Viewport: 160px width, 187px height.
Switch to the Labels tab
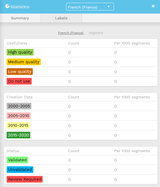[61, 18]
